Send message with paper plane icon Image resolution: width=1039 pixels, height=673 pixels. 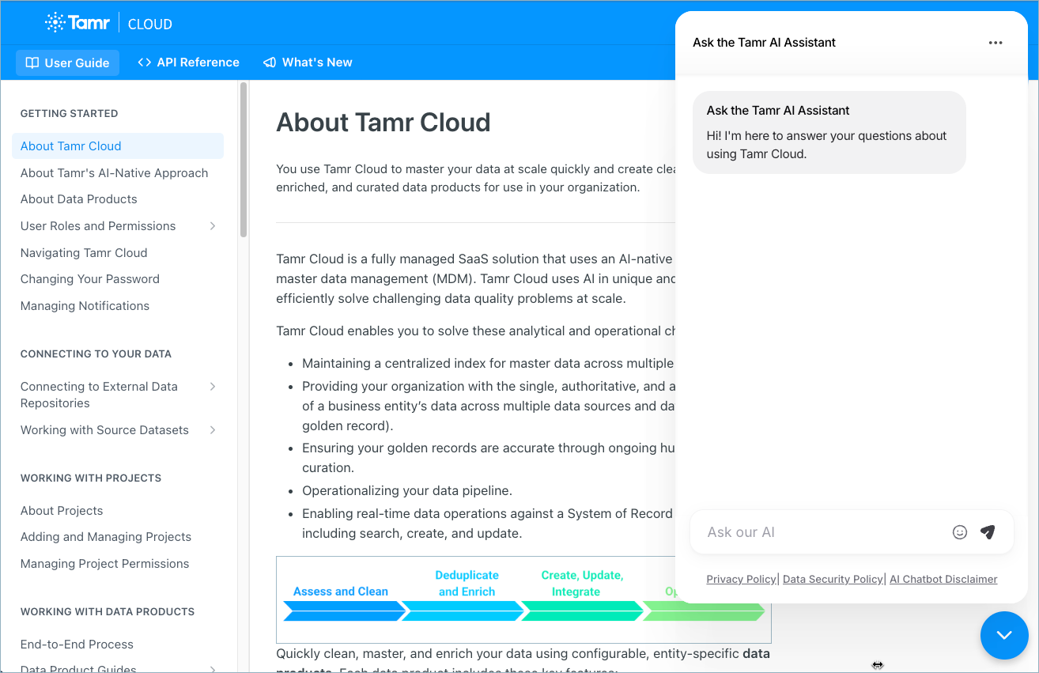tap(988, 532)
